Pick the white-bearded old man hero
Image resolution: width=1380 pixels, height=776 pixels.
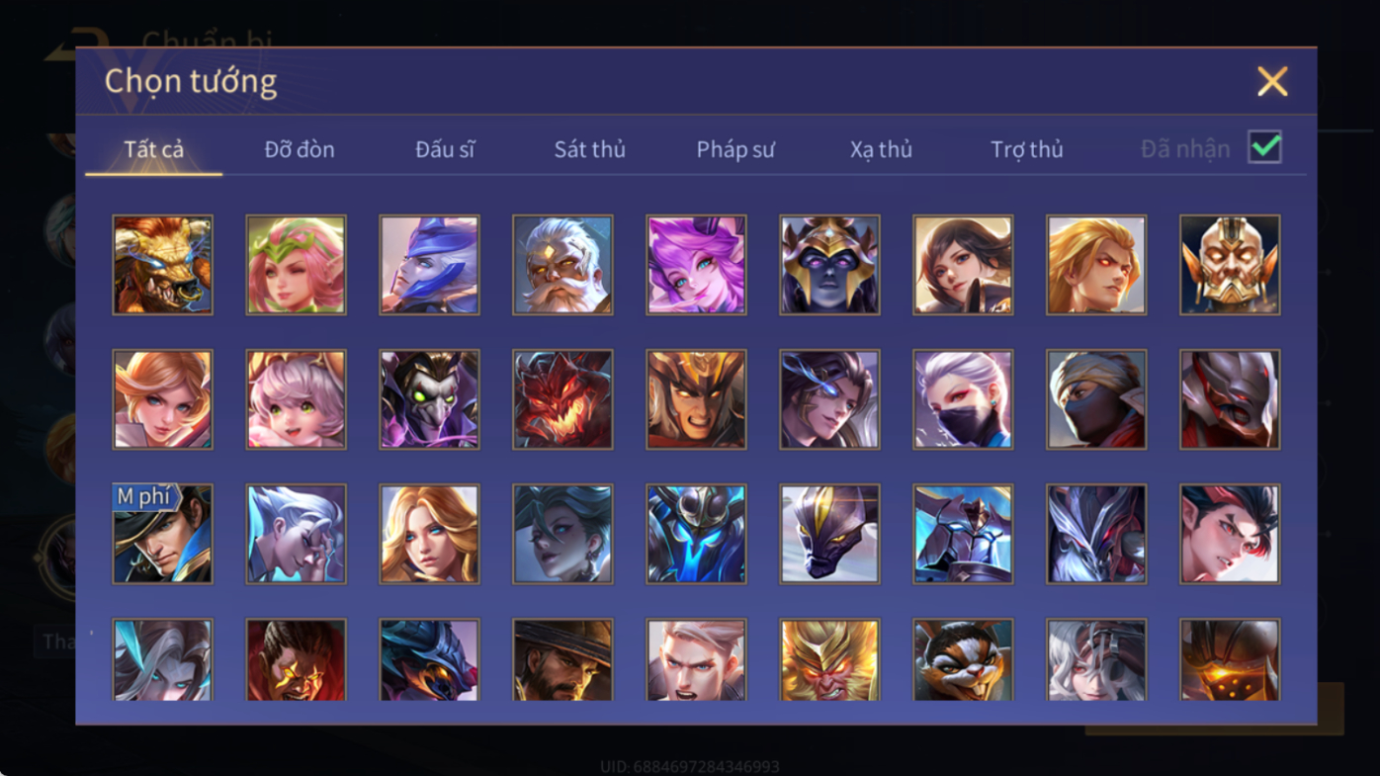562,265
